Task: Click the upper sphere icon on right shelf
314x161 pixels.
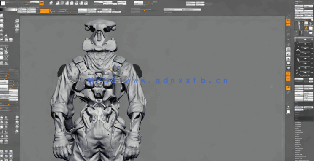Action: (x=288, y=64)
